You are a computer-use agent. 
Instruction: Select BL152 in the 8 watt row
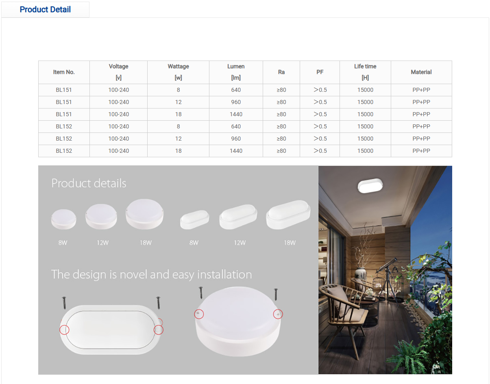pos(64,126)
